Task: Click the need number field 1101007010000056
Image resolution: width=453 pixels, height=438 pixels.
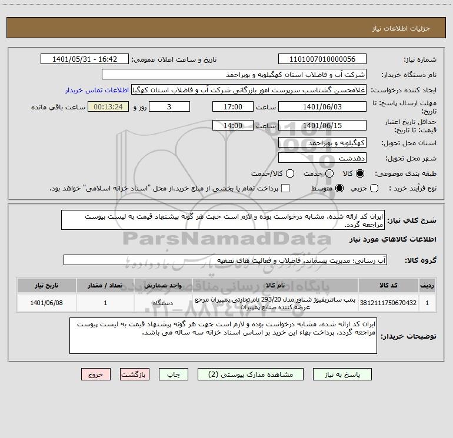Action: pos(322,59)
